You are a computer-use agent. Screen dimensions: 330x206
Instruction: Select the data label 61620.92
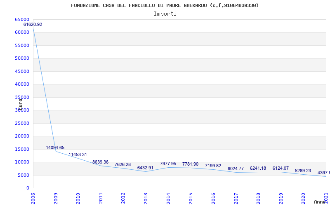[33, 24]
